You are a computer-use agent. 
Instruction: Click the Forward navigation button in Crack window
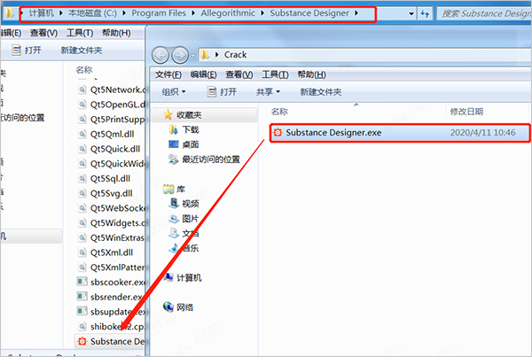pos(180,55)
